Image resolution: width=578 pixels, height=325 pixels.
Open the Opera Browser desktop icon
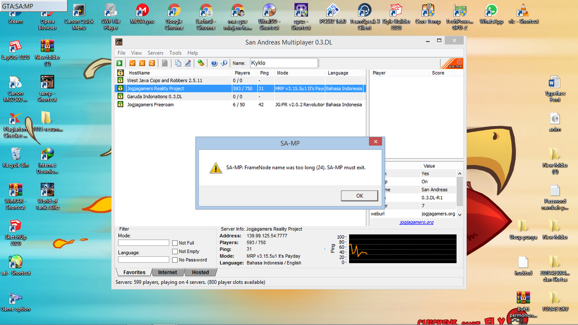[47, 17]
